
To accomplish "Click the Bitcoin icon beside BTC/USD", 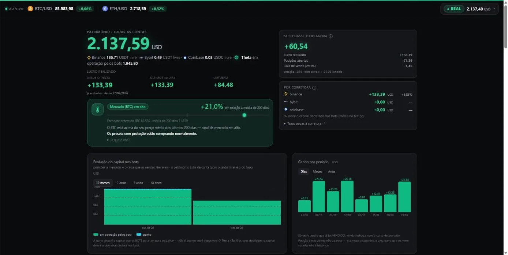I will [30, 8].
